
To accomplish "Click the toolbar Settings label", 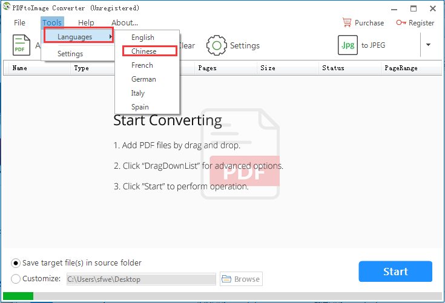I will (x=245, y=45).
